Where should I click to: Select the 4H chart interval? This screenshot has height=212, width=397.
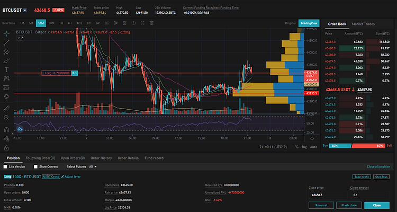coord(70,23)
